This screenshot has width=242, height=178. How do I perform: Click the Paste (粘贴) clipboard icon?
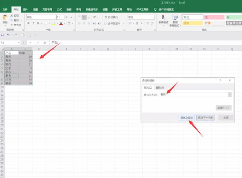[x=5, y=17]
